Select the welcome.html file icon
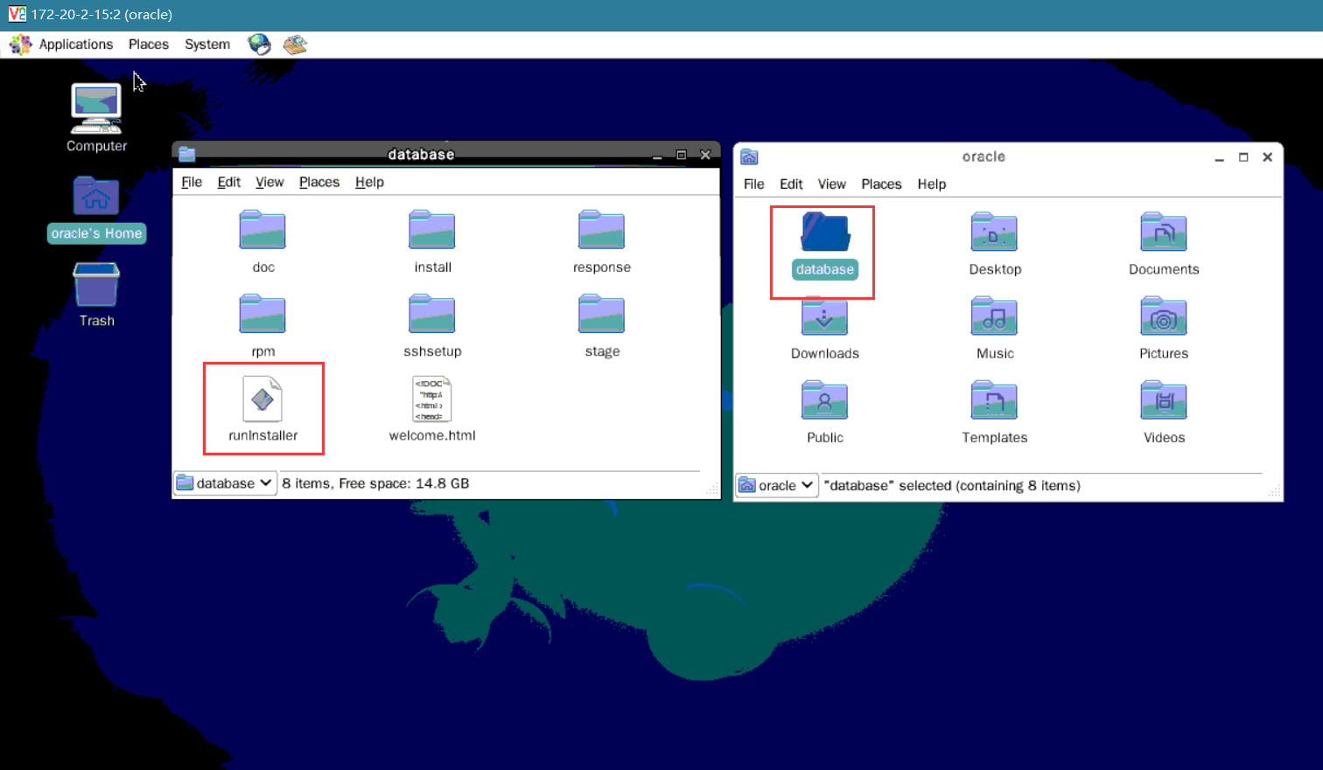The image size is (1323, 770). coord(432,399)
